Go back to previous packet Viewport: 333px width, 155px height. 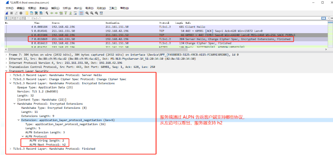[52, 13]
